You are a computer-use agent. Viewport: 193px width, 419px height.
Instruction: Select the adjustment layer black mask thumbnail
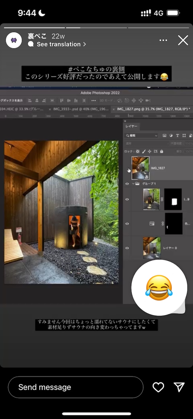click(173, 223)
